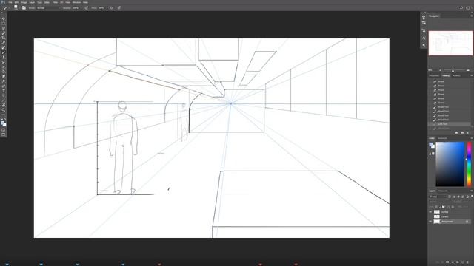The width and height of the screenshot is (474, 266).
Task: Click the Navigator zoom in button
Action: click(468, 70)
